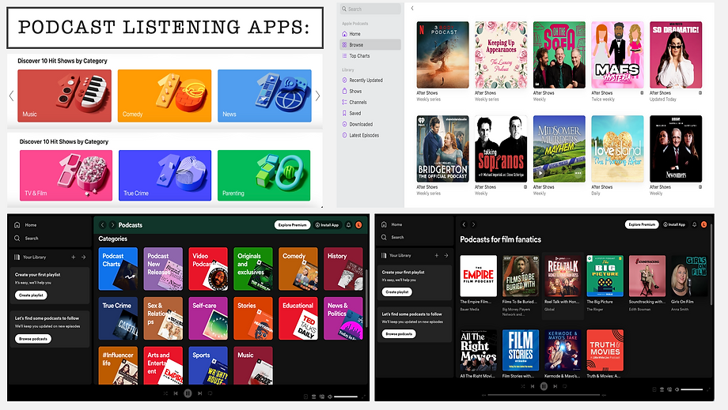Go back using Apple Podcasts chevron
Viewport: 728px width, 410px height.
411,9
